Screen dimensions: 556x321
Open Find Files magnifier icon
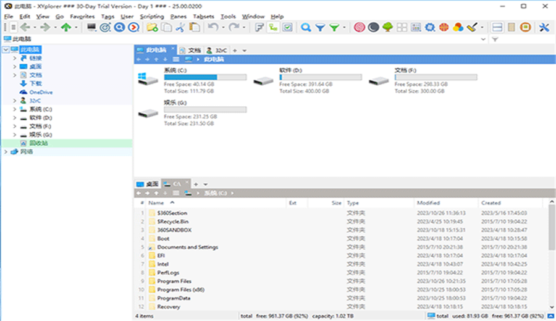pyautogui.click(x=306, y=27)
